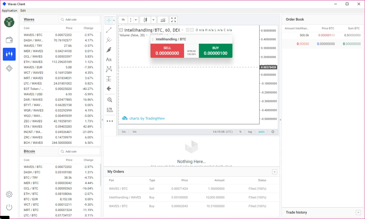Screen dimensions: 365x219
Task: Expand cursor tool submenu arrow
Action: 114,20
